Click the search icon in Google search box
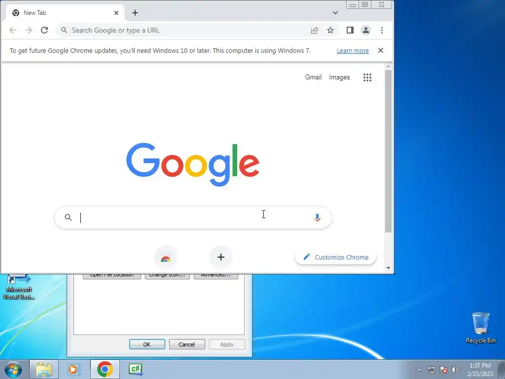This screenshot has width=505, height=379. click(x=68, y=218)
